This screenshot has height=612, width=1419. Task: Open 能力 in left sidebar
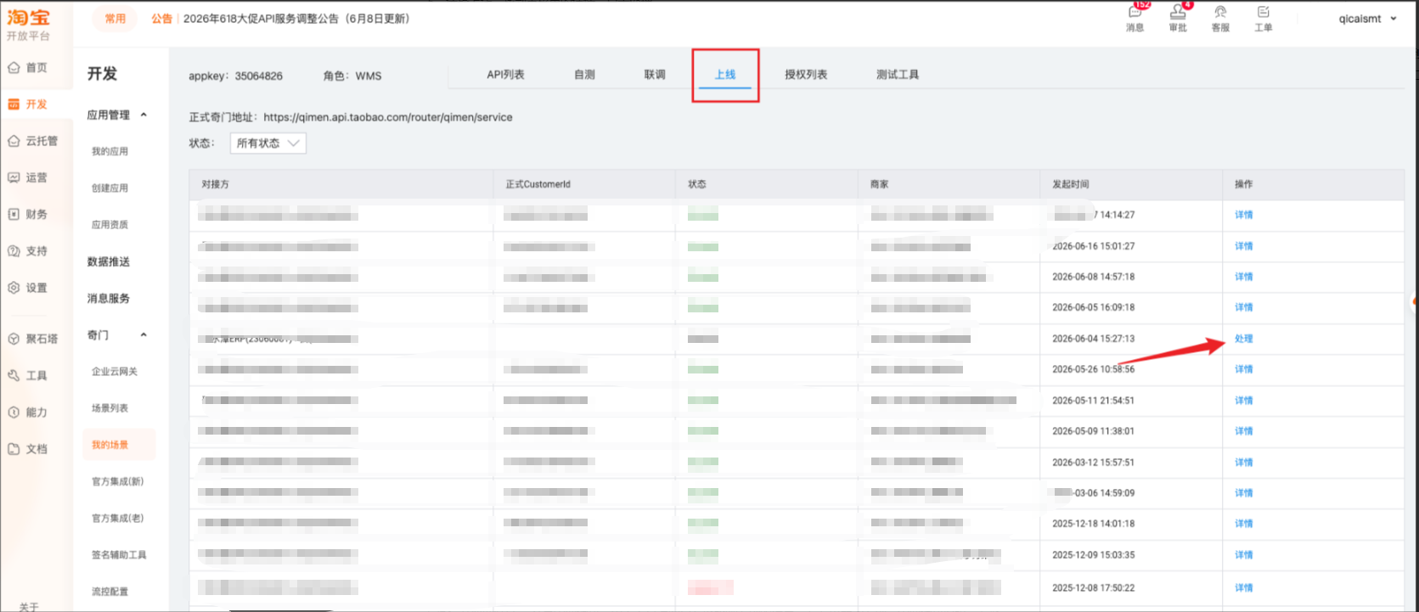tap(28, 413)
